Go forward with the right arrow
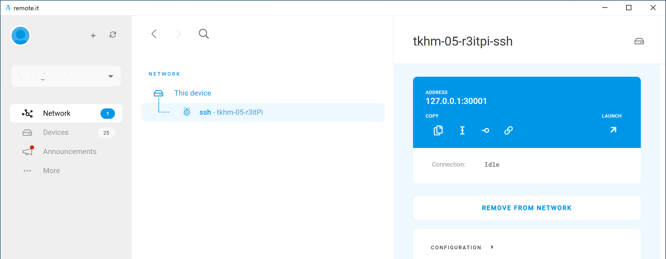This screenshot has width=666, height=259. pyautogui.click(x=179, y=34)
